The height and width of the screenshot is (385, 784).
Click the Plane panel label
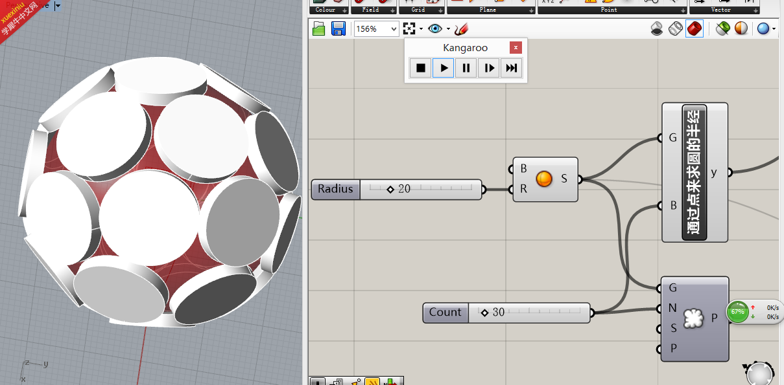point(488,10)
